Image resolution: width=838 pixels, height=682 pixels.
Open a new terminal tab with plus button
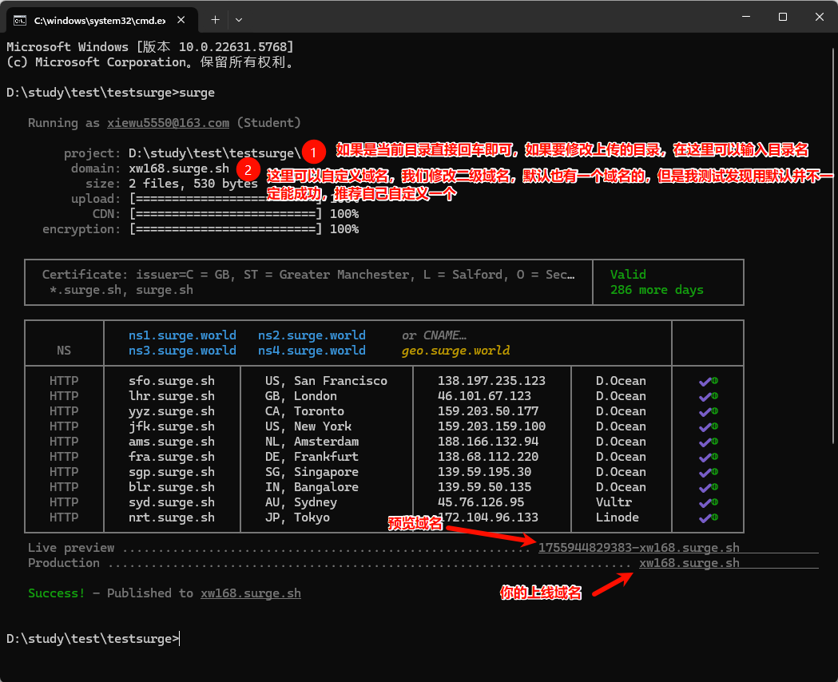click(x=215, y=18)
